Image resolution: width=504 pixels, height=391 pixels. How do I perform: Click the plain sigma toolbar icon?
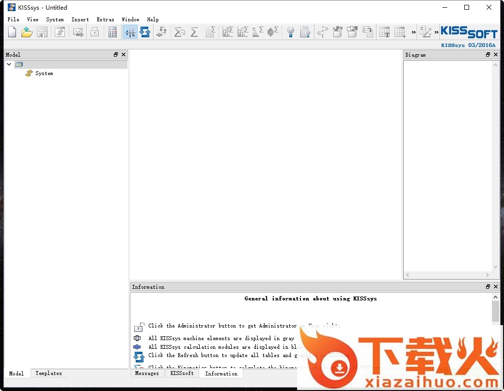[194, 32]
